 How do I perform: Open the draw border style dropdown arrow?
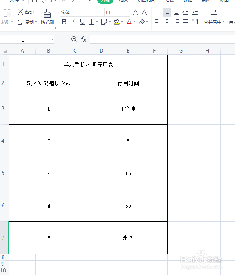[110, 22]
